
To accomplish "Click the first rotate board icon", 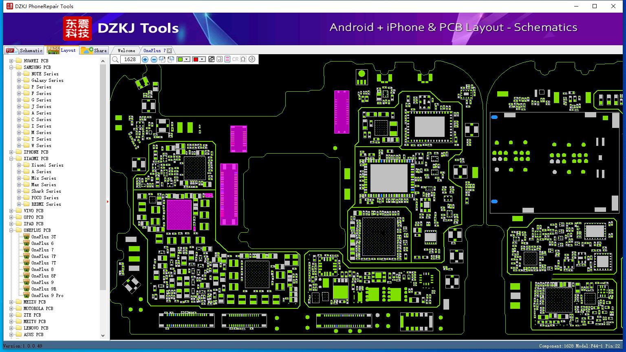I will coord(162,59).
